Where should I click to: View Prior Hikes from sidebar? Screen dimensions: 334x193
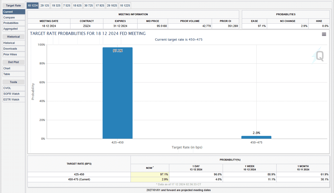pyautogui.click(x=14, y=55)
